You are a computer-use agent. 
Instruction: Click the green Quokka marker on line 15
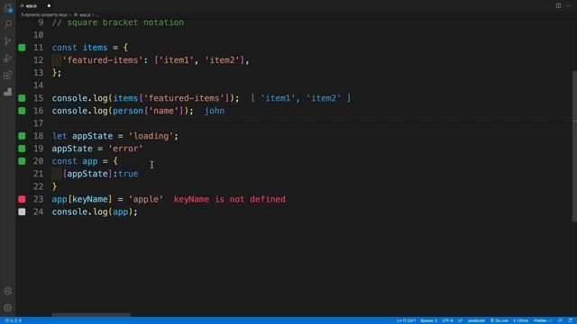point(22,98)
